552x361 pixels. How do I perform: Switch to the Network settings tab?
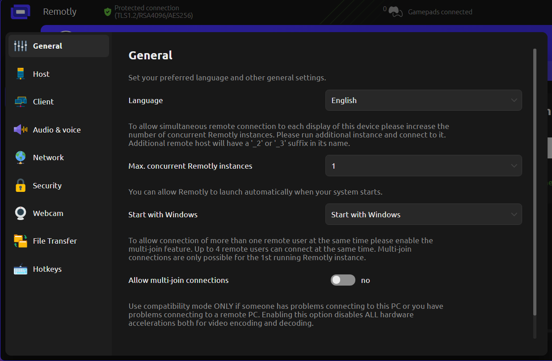(x=48, y=158)
